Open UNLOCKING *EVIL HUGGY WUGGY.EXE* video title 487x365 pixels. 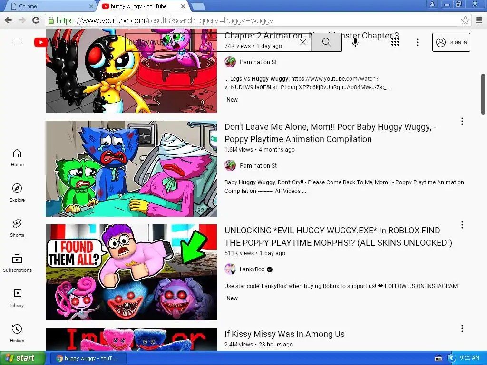point(338,237)
